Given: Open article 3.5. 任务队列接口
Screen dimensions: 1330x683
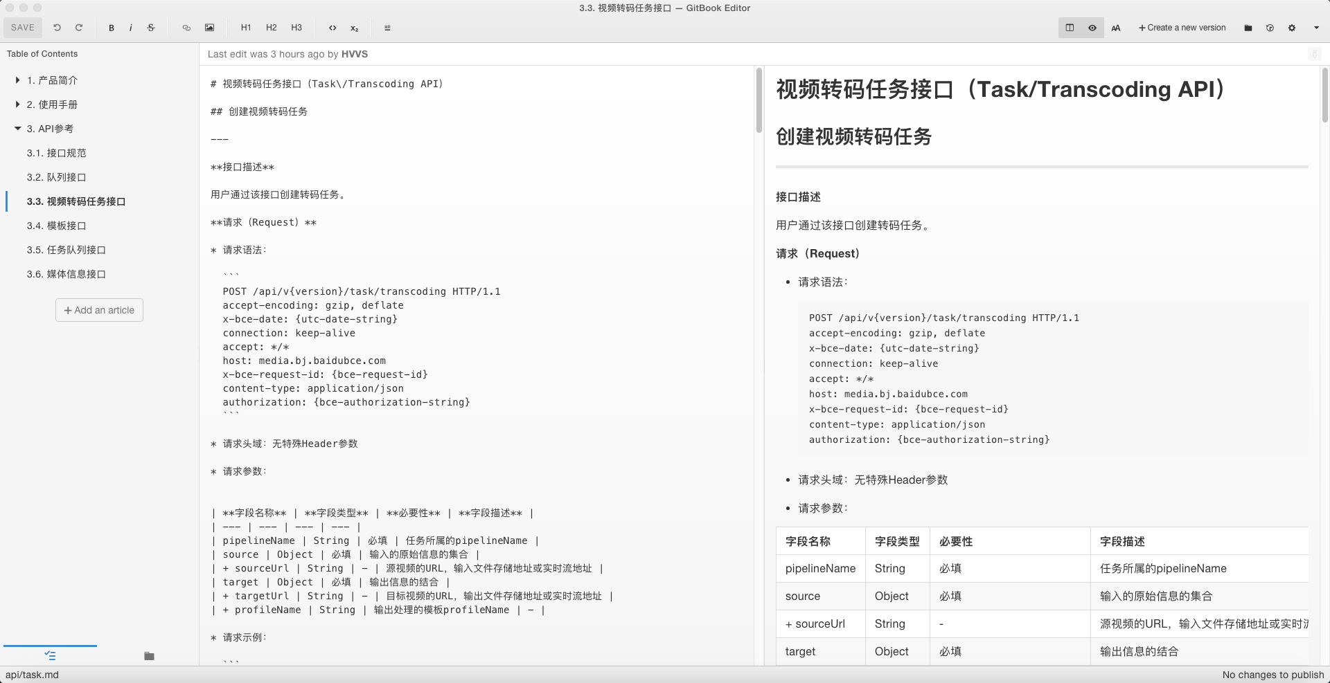Looking at the screenshot, I should 66,250.
